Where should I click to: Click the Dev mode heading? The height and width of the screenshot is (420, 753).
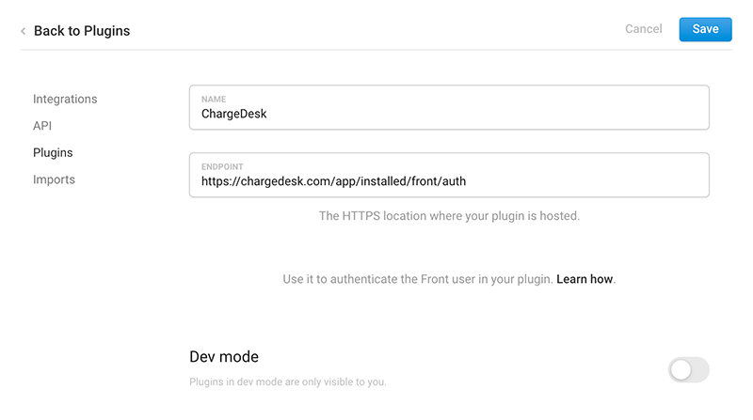[224, 357]
